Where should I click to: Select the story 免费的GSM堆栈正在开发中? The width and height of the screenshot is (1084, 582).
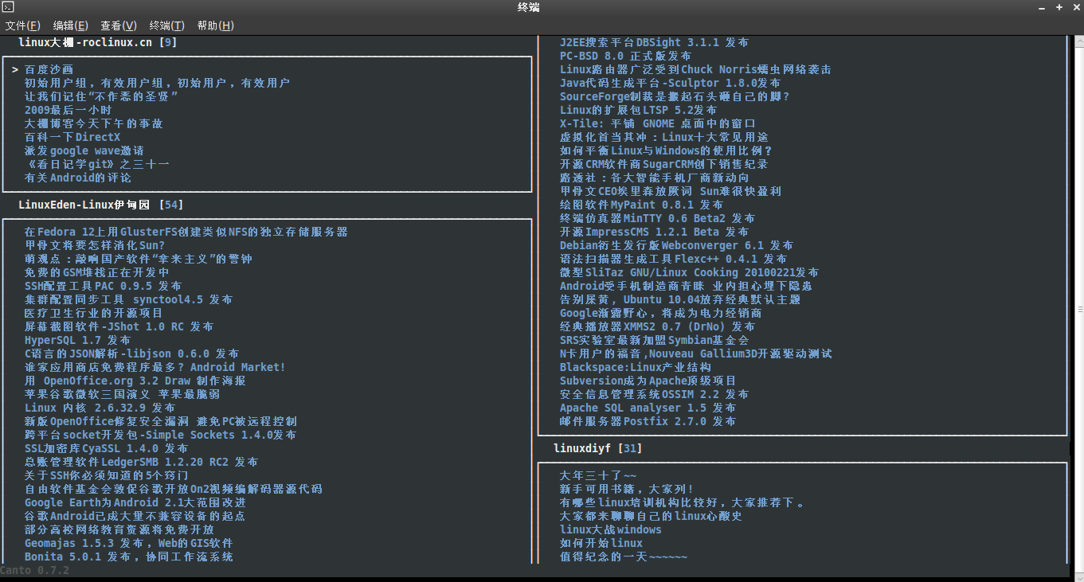96,273
